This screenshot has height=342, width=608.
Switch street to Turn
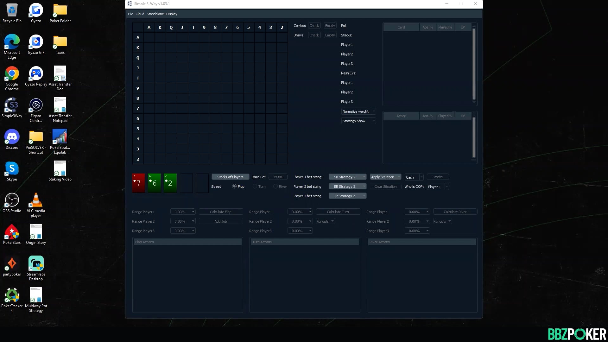pos(255,187)
